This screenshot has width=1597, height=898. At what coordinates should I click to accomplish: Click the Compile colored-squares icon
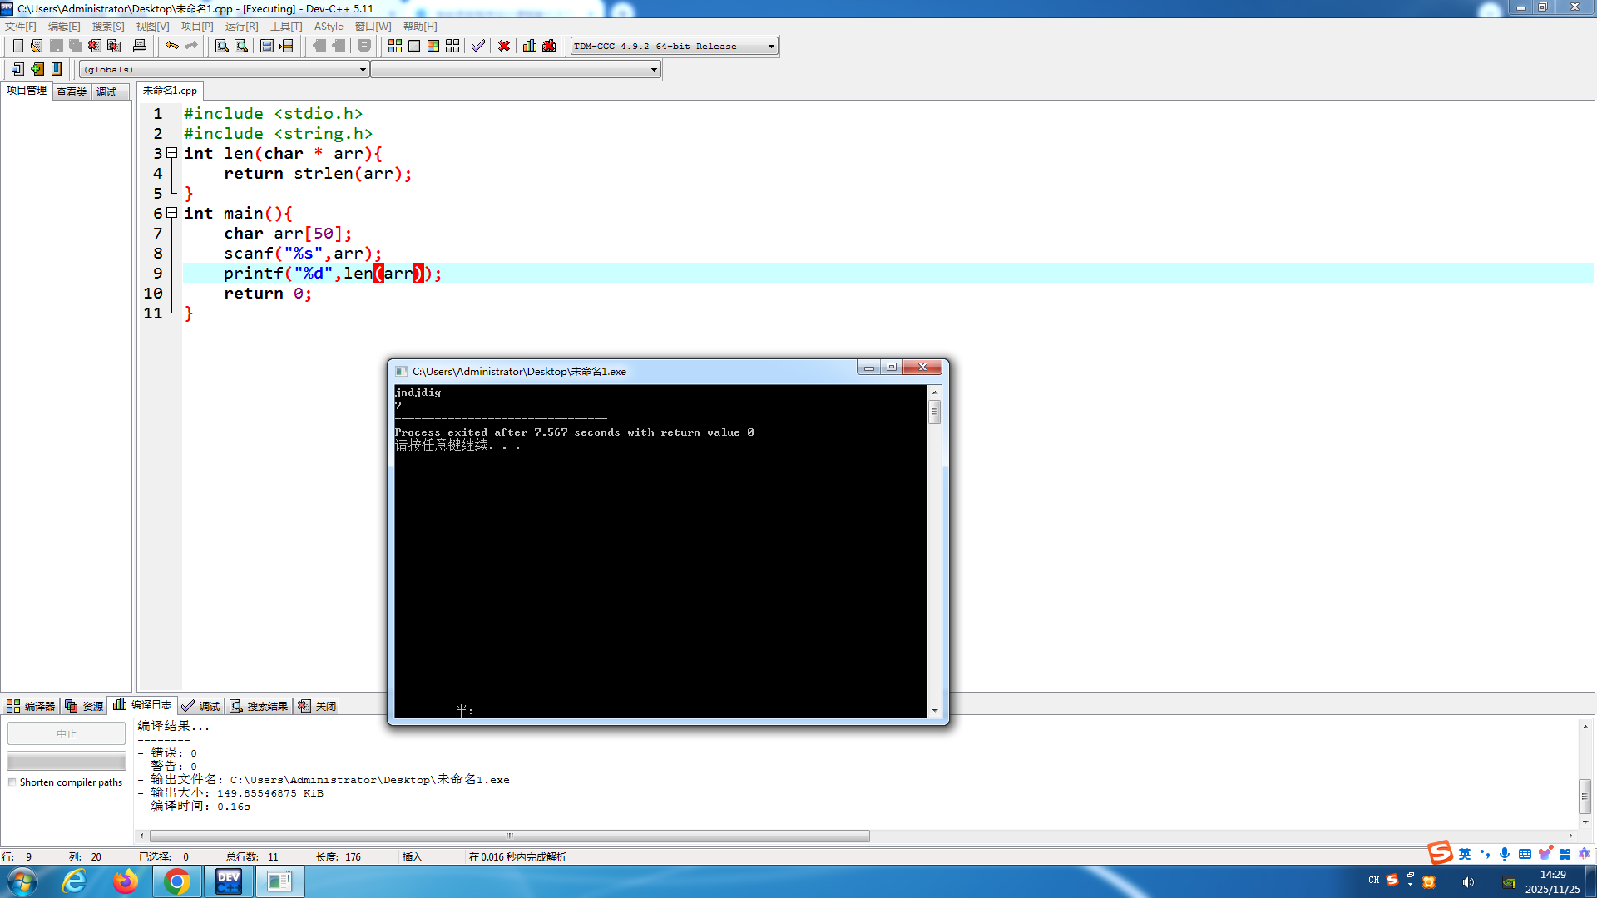point(395,46)
